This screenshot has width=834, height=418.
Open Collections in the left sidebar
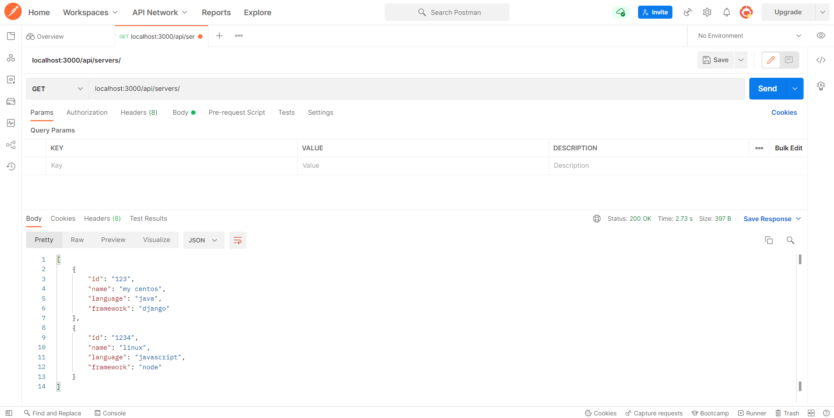(x=11, y=36)
